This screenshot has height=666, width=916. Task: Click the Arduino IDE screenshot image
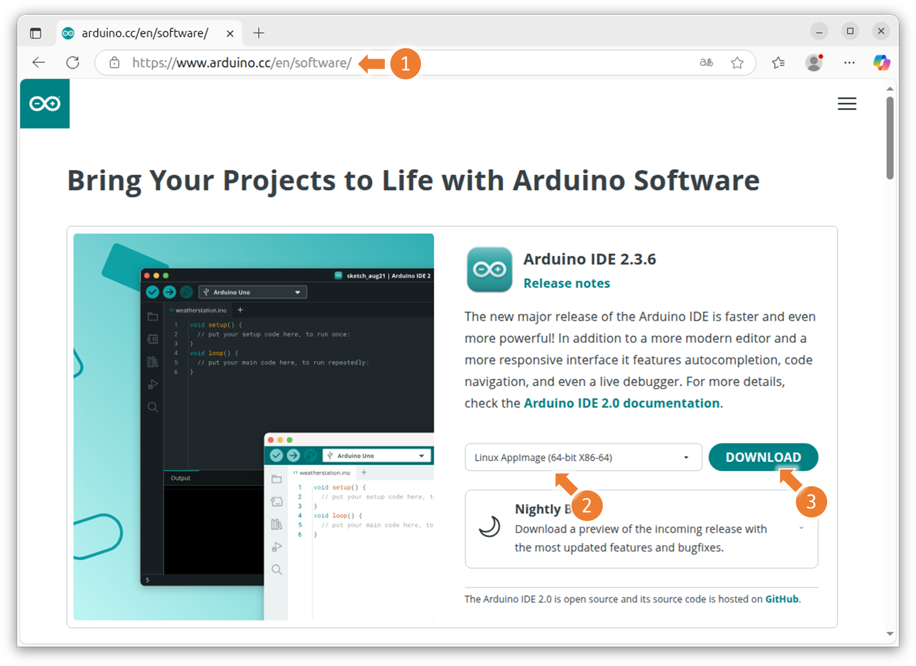click(x=253, y=427)
